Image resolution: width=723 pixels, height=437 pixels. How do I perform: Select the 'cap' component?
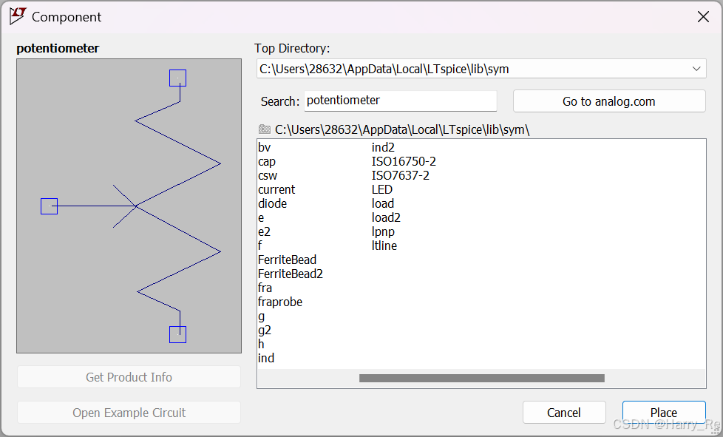tap(267, 162)
